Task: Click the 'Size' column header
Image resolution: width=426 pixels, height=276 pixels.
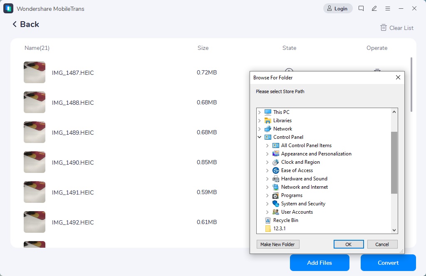Action: (x=203, y=48)
